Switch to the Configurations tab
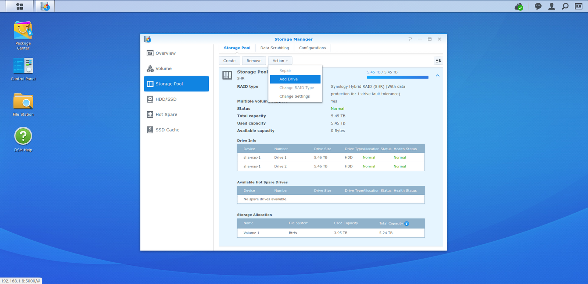This screenshot has height=284, width=588. (312, 48)
